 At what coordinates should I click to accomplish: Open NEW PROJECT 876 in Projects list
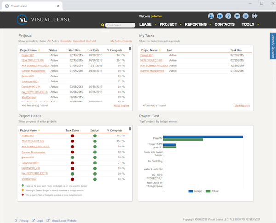click(33, 60)
